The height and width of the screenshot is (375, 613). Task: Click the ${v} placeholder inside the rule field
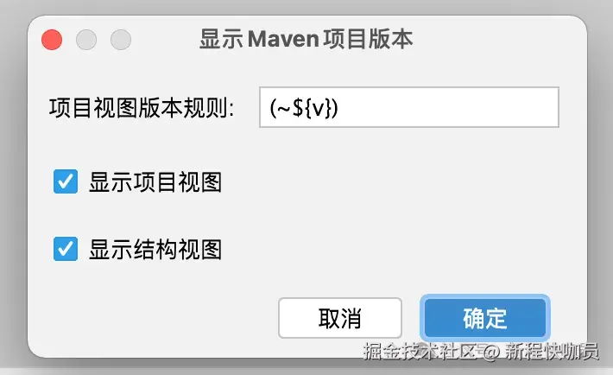(x=312, y=108)
